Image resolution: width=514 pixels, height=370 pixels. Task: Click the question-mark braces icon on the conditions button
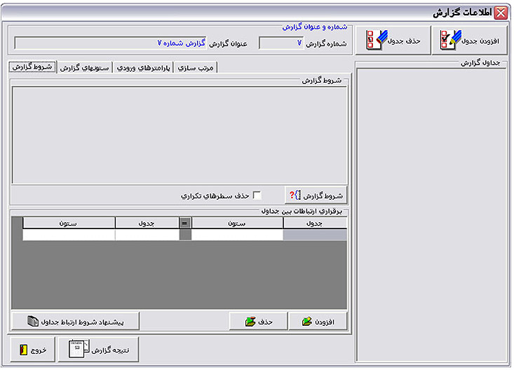click(x=295, y=196)
